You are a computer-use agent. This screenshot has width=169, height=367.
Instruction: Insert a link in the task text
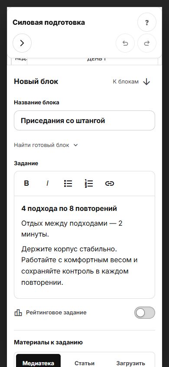(110, 183)
